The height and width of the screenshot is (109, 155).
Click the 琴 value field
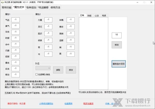click(48, 47)
